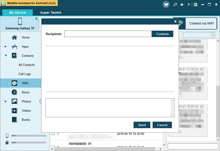Open Home in the sidebar
Image resolution: width=220 pixels, height=151 pixels.
25,37
